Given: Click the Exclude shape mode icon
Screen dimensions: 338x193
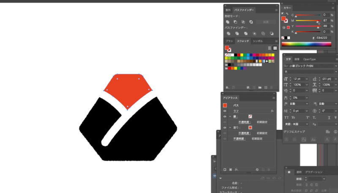Looking at the screenshot, I should click(x=251, y=22).
